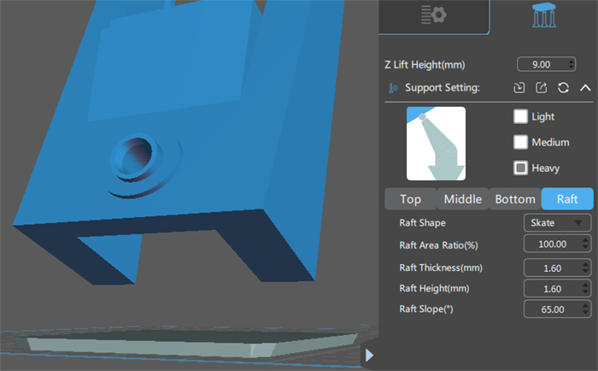Click the support shape preview thumbnail
Viewport: 598px width, 371px height.
[x=436, y=144]
